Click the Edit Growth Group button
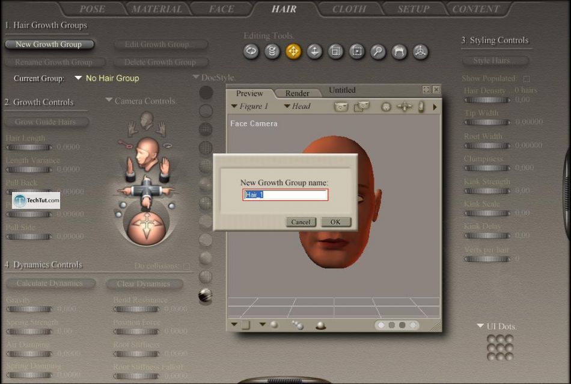Screen dimensions: 571x384 (160, 44)
